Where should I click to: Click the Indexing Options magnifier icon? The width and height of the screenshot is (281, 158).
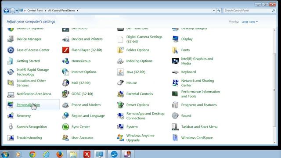coord(120,61)
